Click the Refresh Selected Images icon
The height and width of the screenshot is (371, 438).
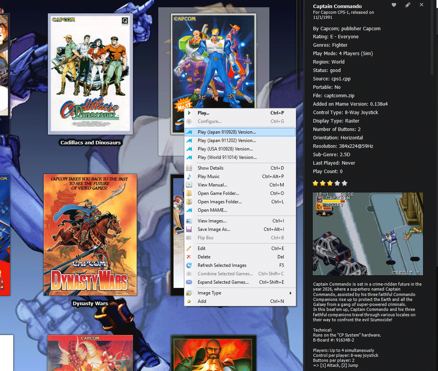coord(189,265)
